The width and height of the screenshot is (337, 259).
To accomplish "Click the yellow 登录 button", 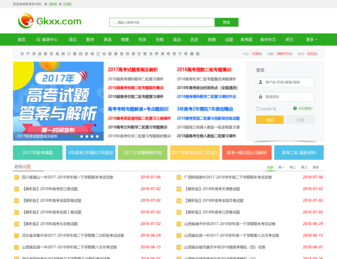I will (270, 120).
